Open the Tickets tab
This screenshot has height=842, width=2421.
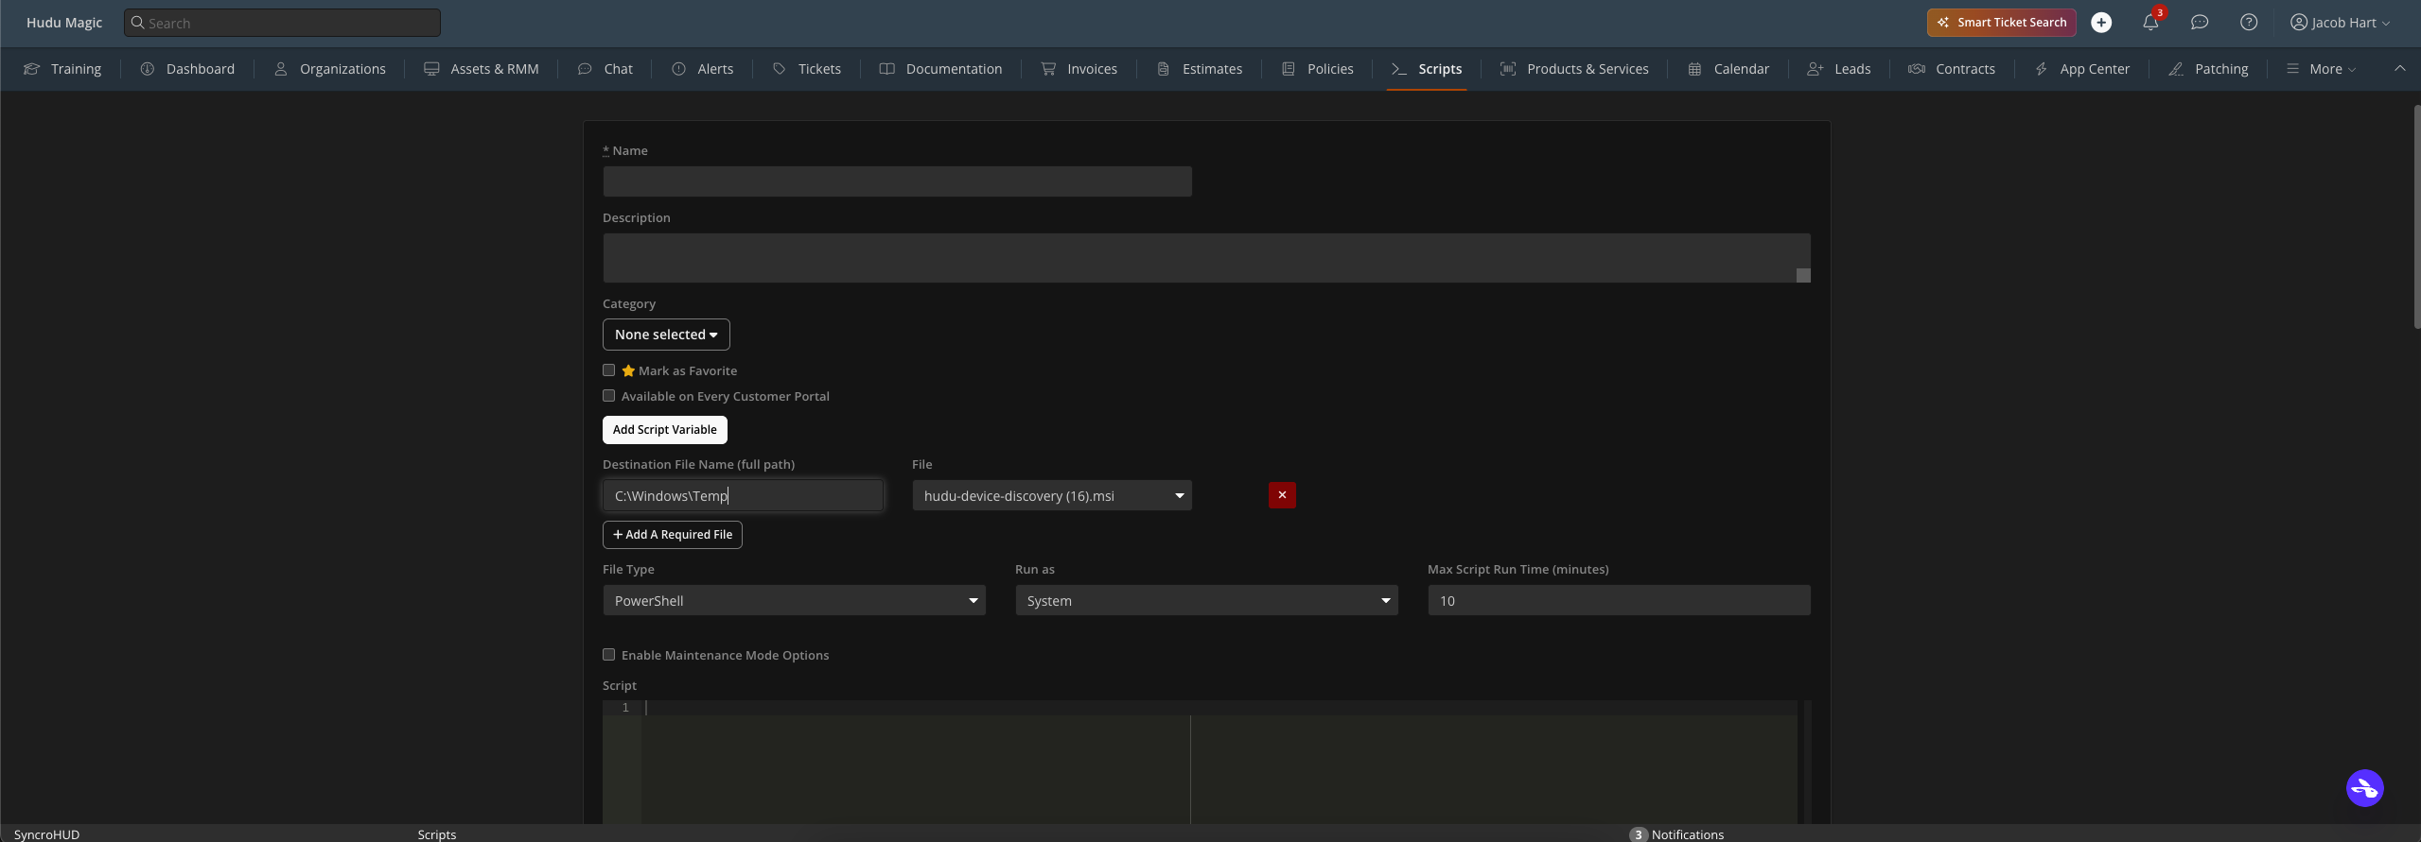[x=807, y=69]
